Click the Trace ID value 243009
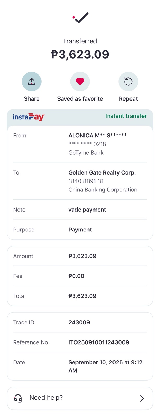This screenshot has height=418, width=160. pos(79,322)
